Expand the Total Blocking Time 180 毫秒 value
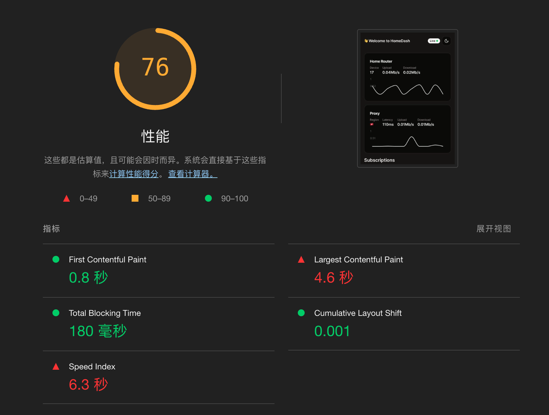The height and width of the screenshot is (415, 549). pyautogui.click(x=98, y=331)
